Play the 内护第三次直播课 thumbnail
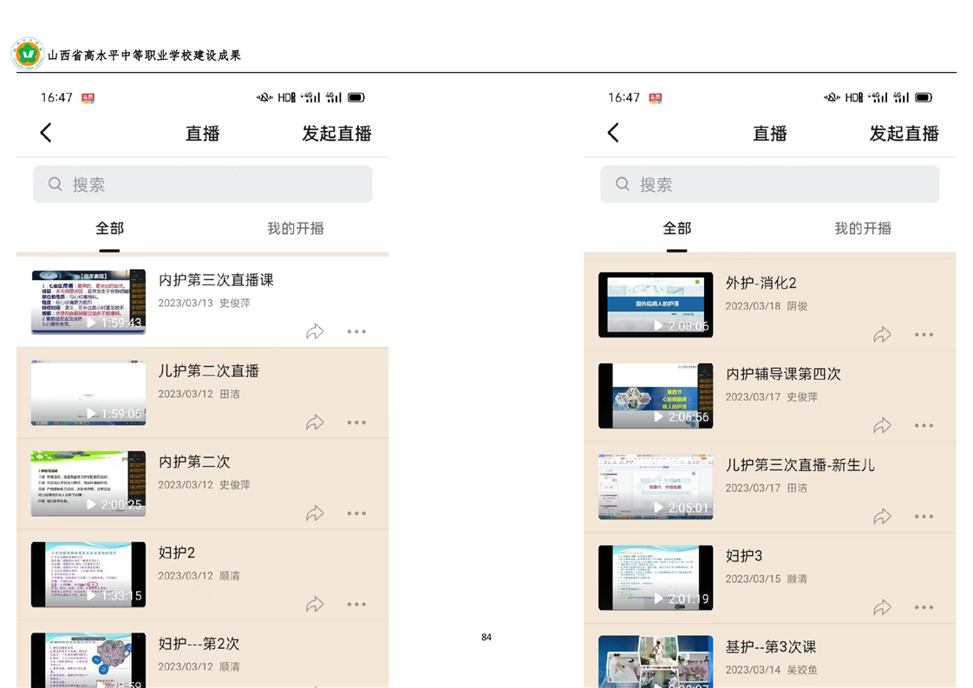 (x=88, y=302)
